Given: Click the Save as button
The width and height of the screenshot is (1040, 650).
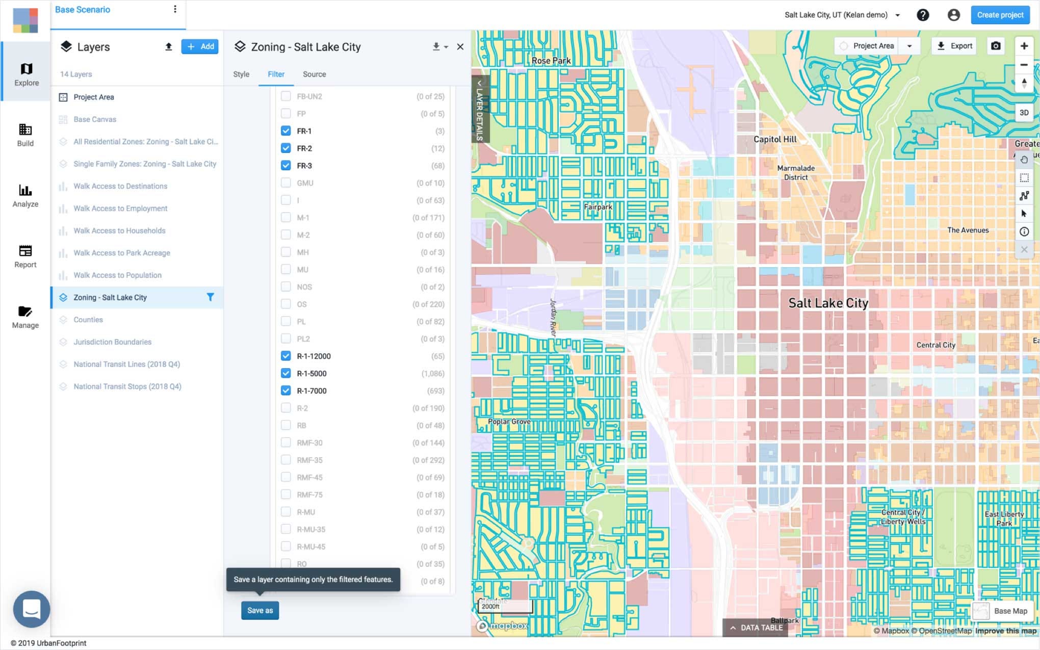Looking at the screenshot, I should pos(260,610).
